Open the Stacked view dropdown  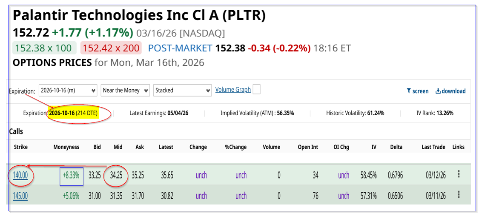click(x=182, y=90)
